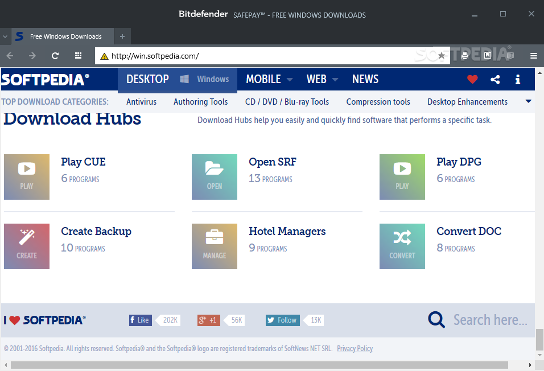The image size is (544, 371).
Task: Click the Google +1 button
Action: pyautogui.click(x=208, y=320)
